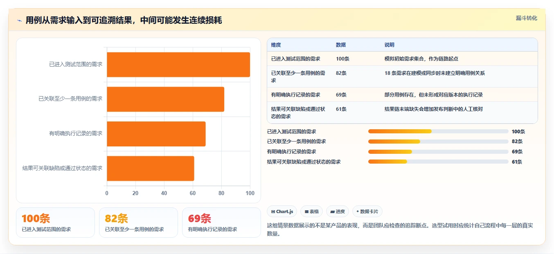
Task: Click table cell 结果链末端缺失会增加发布判断中的人工核对
Action: point(434,109)
